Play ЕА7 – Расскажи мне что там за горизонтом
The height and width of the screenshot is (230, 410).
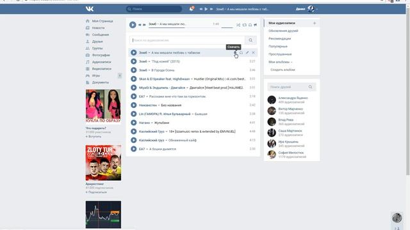point(134,96)
